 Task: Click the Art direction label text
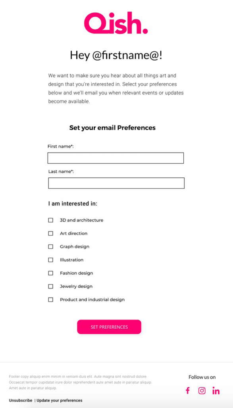point(73,233)
